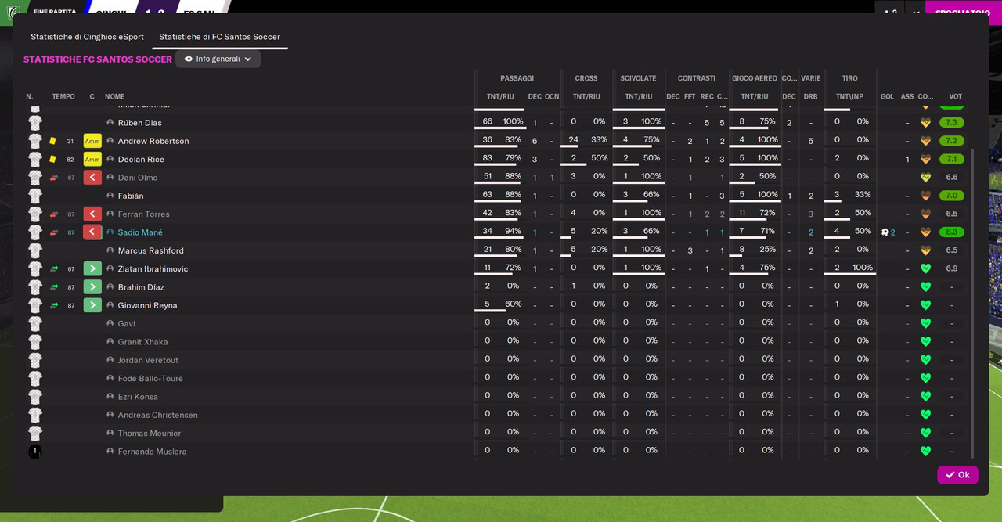Click the red substituted-off arrow for Dani Olmo

pos(92,178)
